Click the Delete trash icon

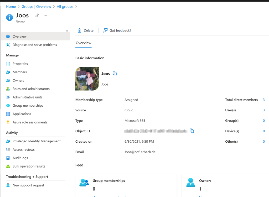79,30
